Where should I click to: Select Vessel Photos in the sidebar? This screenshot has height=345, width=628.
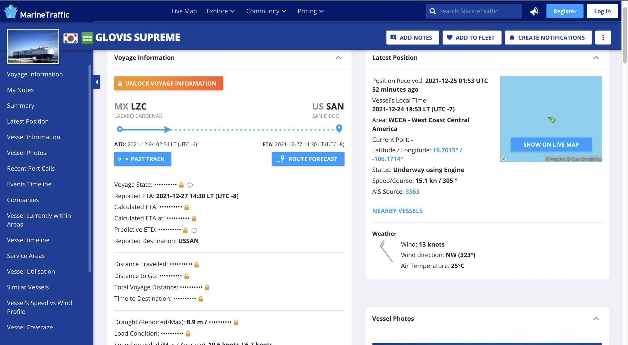tap(26, 153)
